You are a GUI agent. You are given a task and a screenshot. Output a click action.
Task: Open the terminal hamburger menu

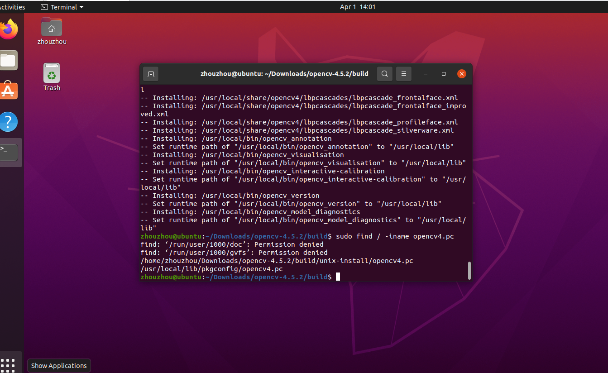[x=403, y=74]
